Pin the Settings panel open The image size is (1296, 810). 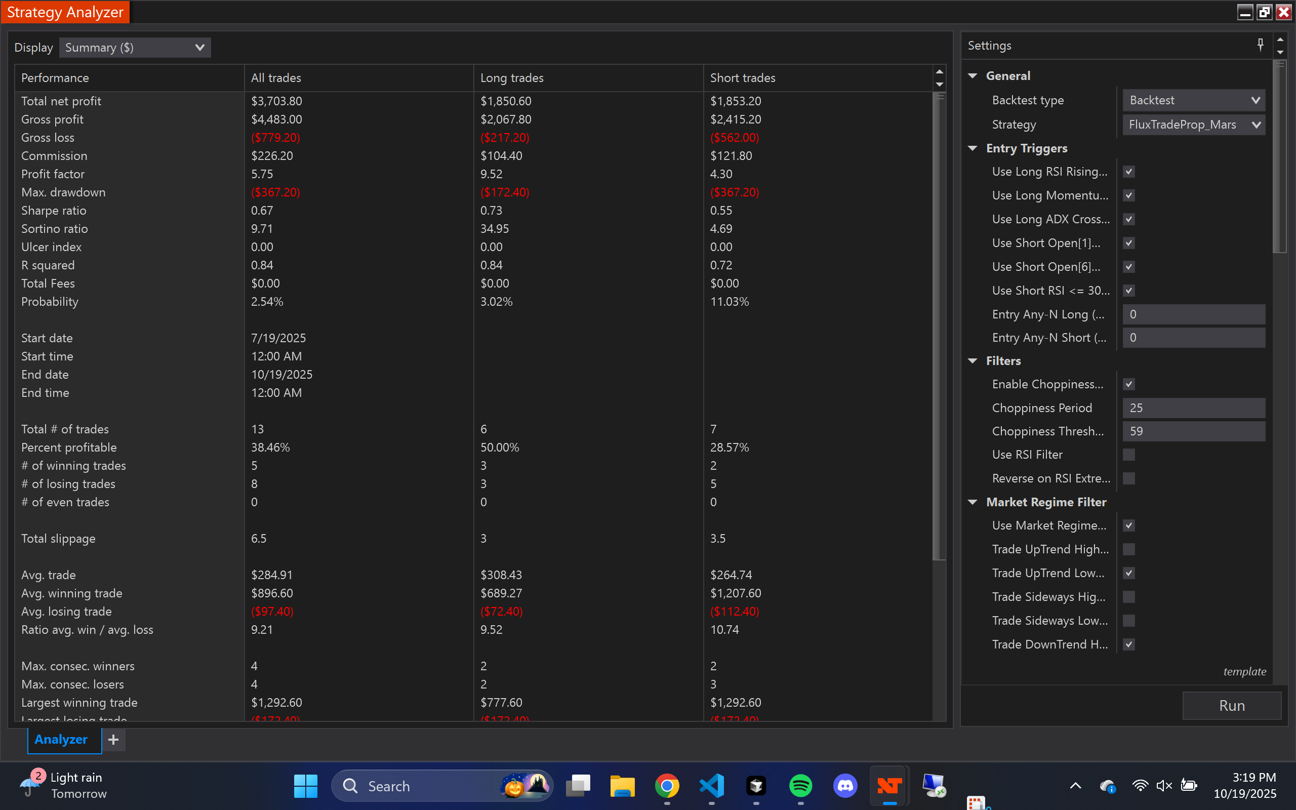coord(1261,45)
